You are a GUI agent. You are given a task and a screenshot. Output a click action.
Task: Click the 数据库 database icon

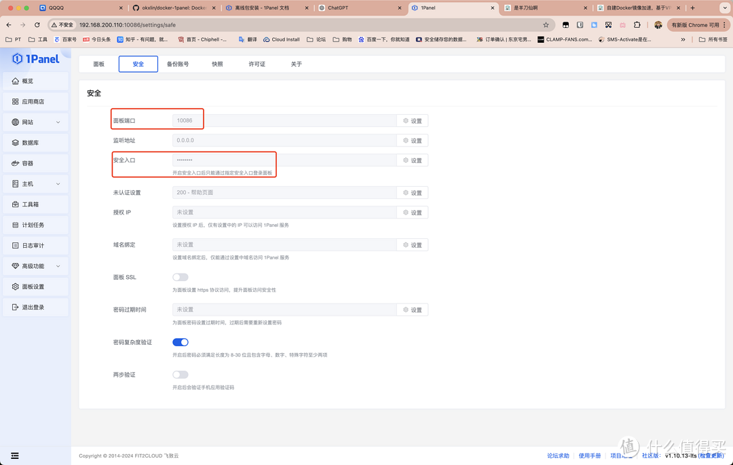(16, 143)
